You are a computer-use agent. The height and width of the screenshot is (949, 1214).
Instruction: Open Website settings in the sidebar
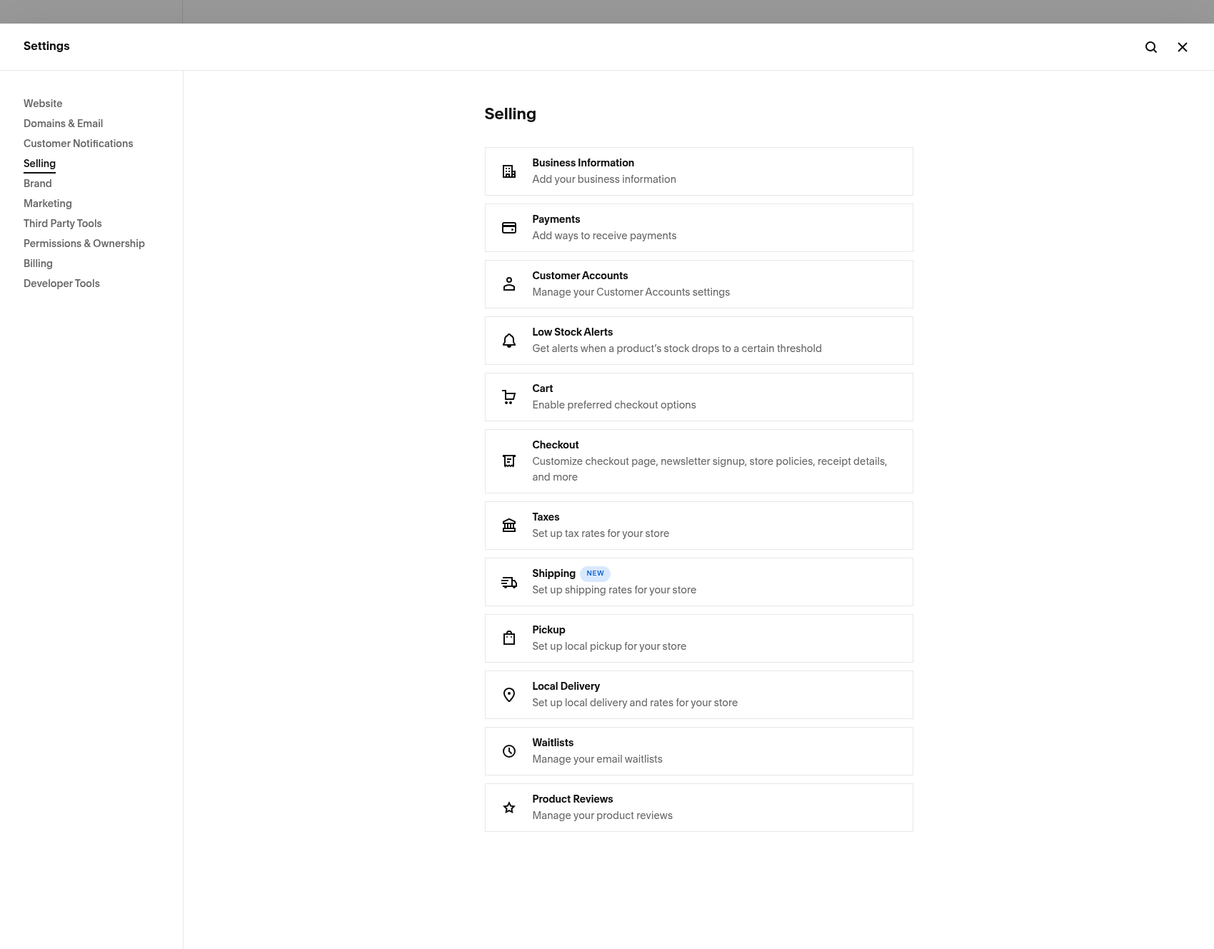43,104
